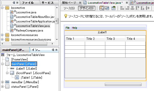The height and width of the screenshot is (91, 154).
Task: Click the form LocomotiveTableView root icon
Action: (x=3, y=55)
